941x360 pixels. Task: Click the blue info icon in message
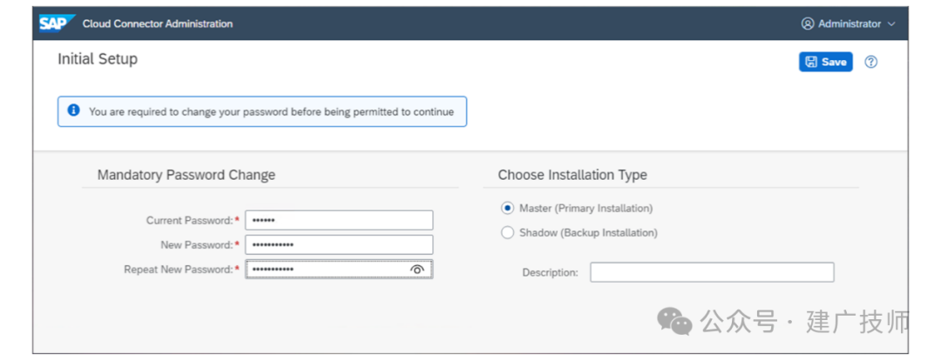click(74, 110)
